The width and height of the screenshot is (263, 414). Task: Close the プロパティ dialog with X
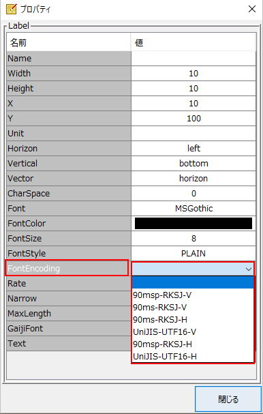click(x=252, y=9)
